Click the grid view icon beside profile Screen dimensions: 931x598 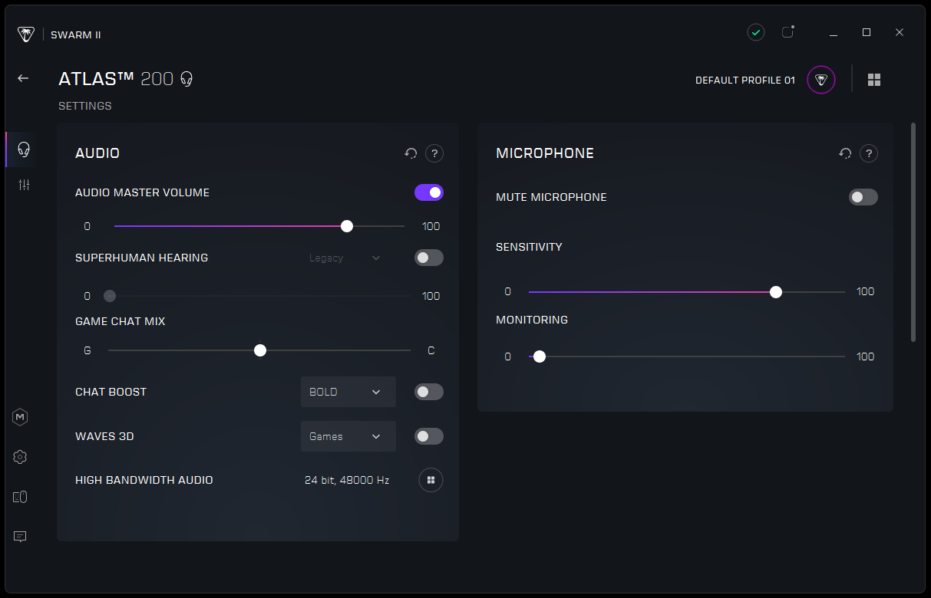(874, 80)
